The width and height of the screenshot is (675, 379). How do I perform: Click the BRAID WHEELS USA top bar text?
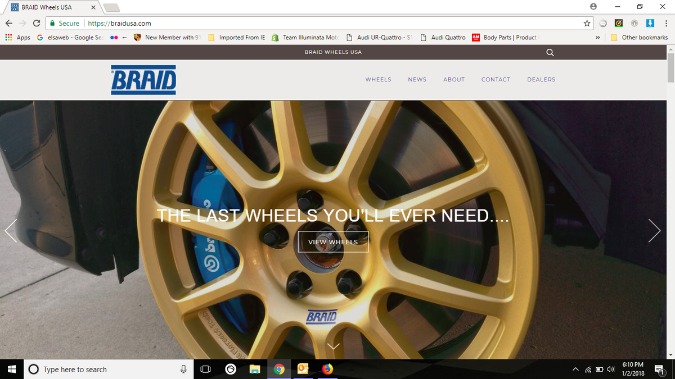[x=333, y=52]
